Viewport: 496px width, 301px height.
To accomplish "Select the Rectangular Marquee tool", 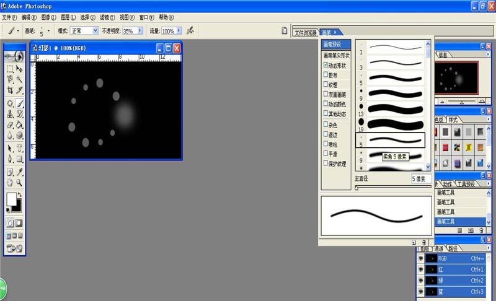I will [10, 69].
